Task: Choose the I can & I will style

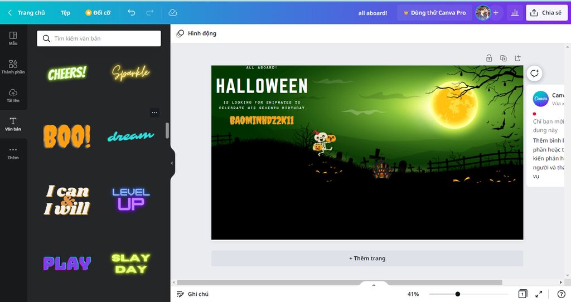Action: (67, 199)
